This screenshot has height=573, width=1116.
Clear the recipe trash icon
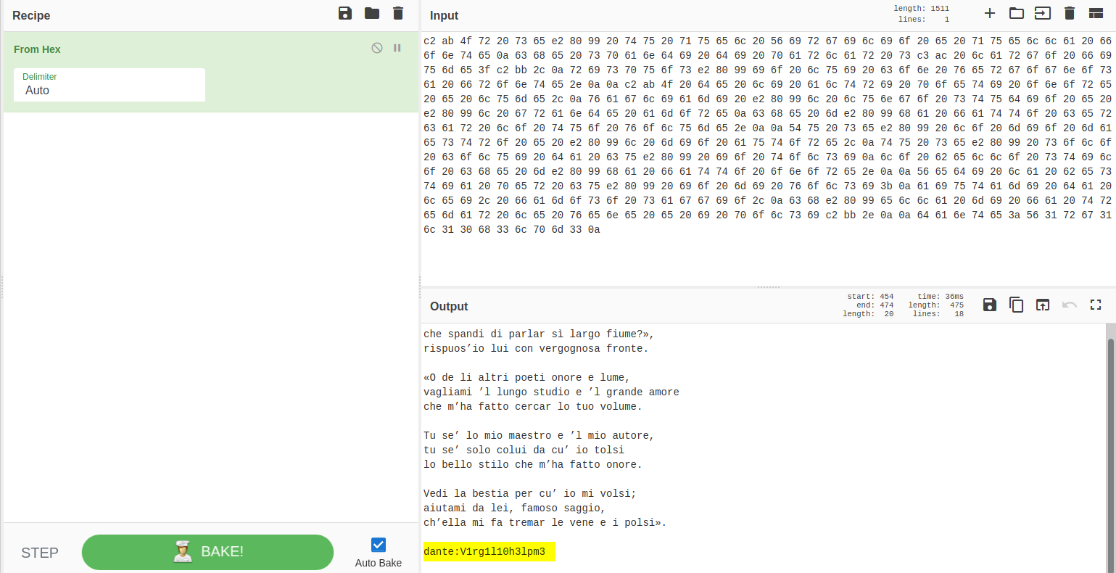[398, 13]
